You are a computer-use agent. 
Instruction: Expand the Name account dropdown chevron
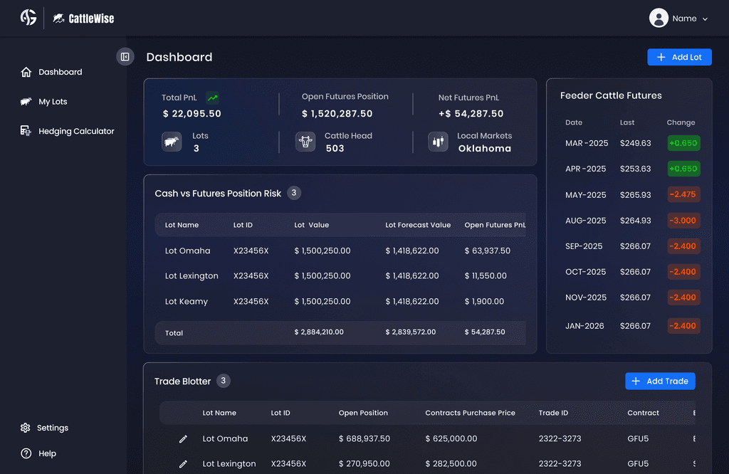pyautogui.click(x=705, y=19)
